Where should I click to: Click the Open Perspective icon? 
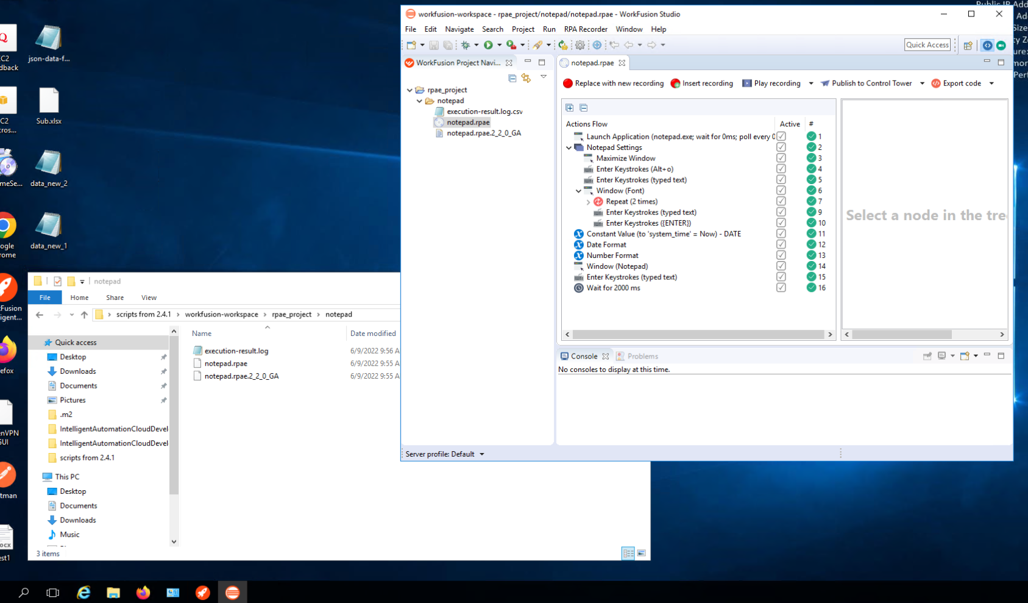pyautogui.click(x=968, y=45)
